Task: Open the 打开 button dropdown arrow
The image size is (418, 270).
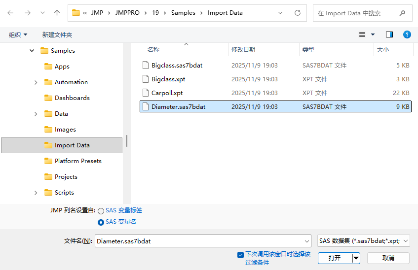Action: pos(356,258)
